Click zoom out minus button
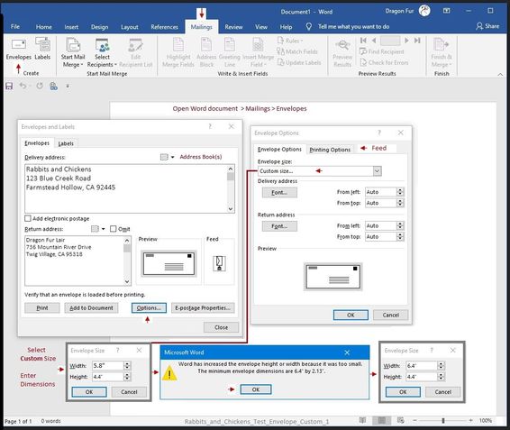510x430 pixels. [x=414, y=421]
